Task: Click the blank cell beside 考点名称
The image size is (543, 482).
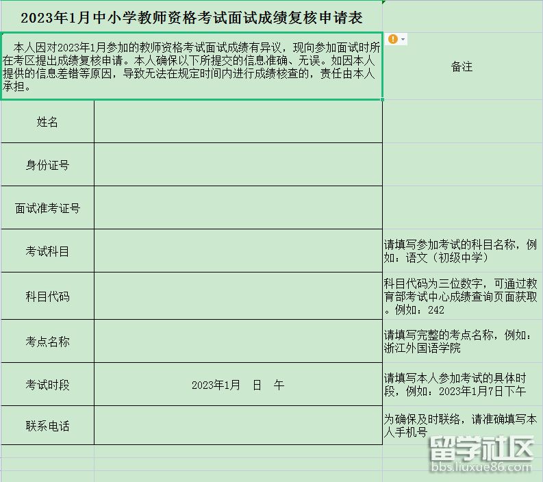Action: pyautogui.click(x=238, y=341)
